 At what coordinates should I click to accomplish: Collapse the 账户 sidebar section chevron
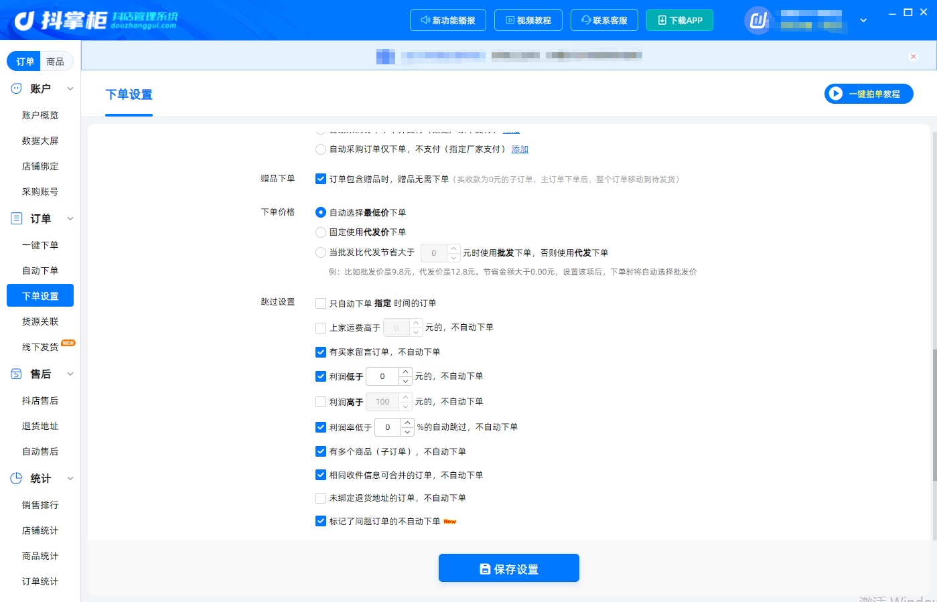[x=70, y=88]
